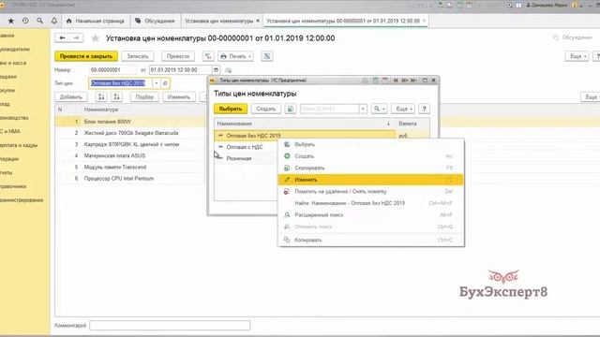Select the Оптовая с НДС row
600x337 pixels.
pos(245,147)
